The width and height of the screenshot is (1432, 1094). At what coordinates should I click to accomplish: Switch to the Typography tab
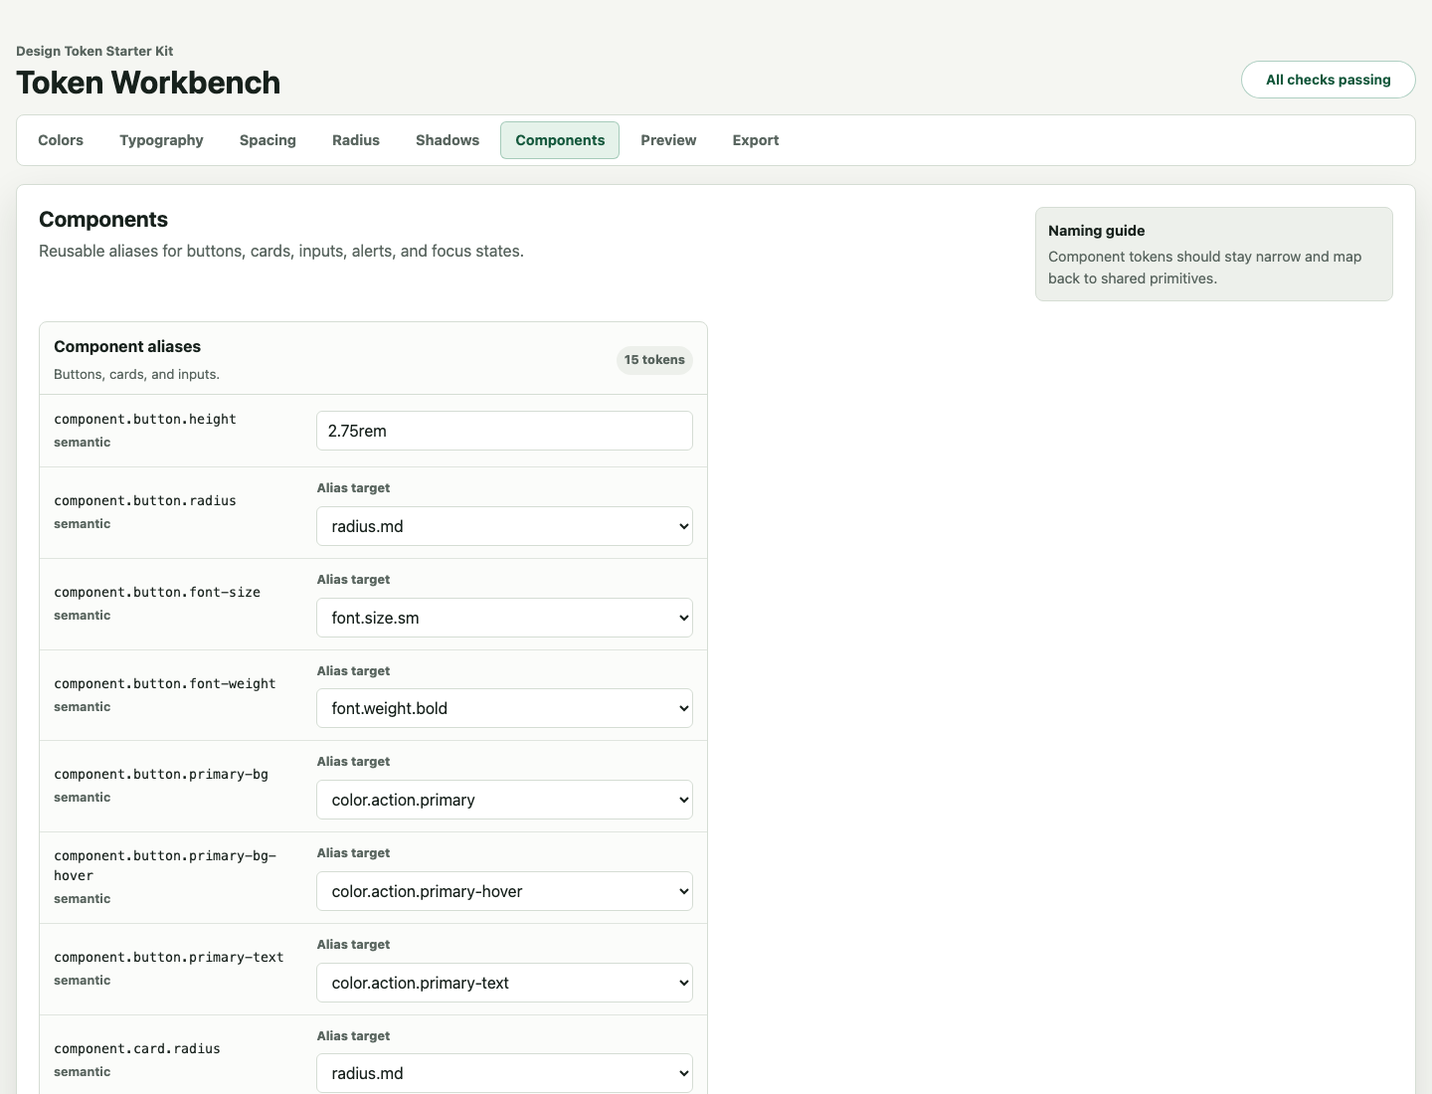point(161,140)
